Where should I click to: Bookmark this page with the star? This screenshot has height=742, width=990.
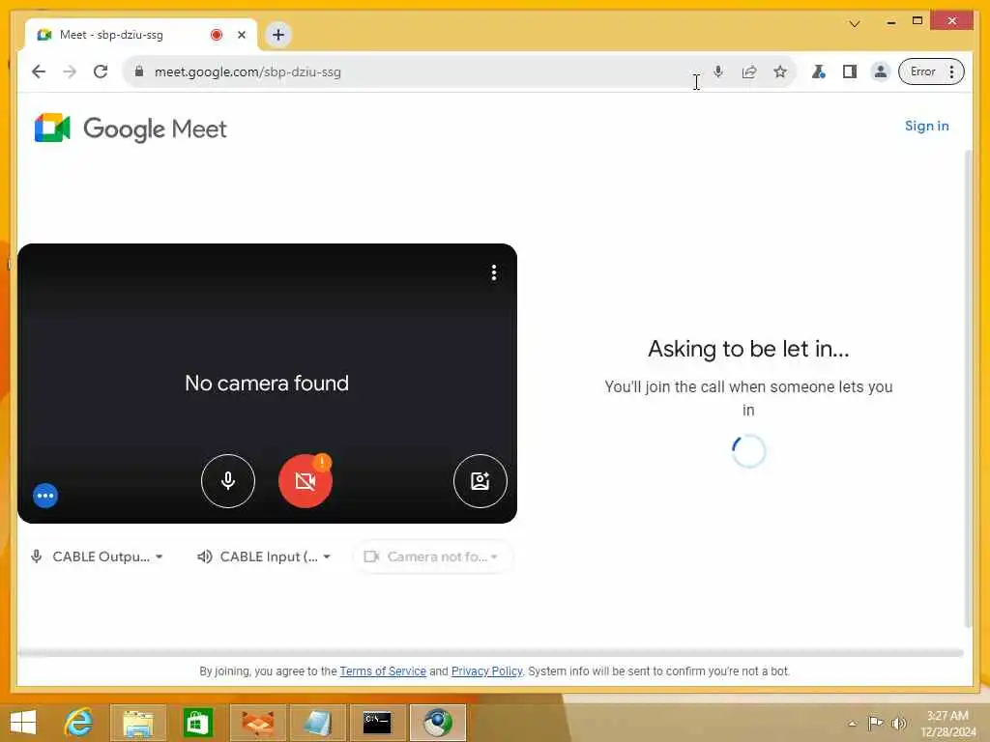[x=780, y=71]
